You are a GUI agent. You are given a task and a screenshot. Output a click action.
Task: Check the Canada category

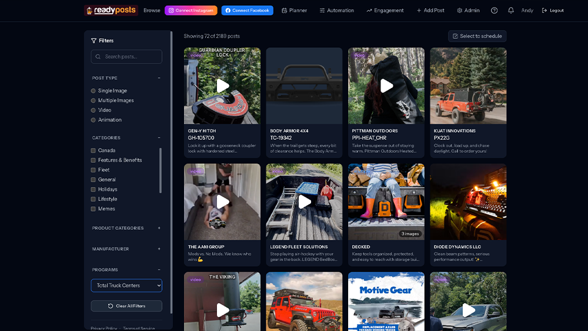[x=93, y=151]
